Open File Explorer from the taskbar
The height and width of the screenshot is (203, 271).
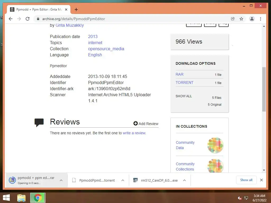coord(21,198)
